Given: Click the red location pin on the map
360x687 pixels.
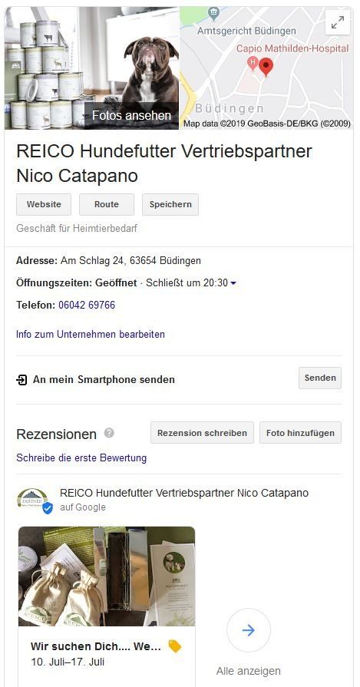Looking at the screenshot, I should pyautogui.click(x=266, y=67).
